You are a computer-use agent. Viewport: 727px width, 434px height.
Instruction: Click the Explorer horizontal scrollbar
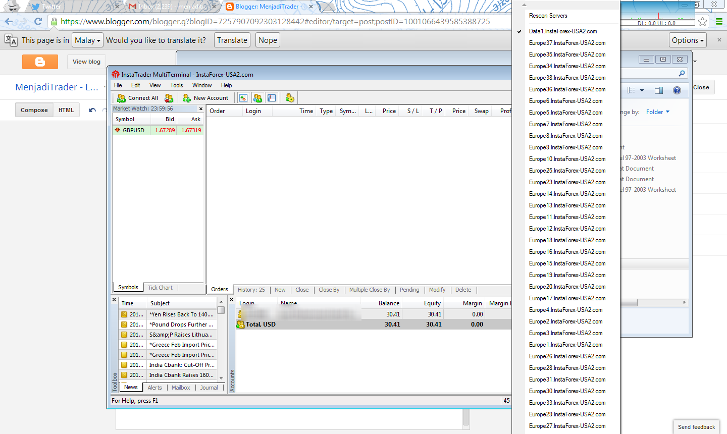point(655,303)
